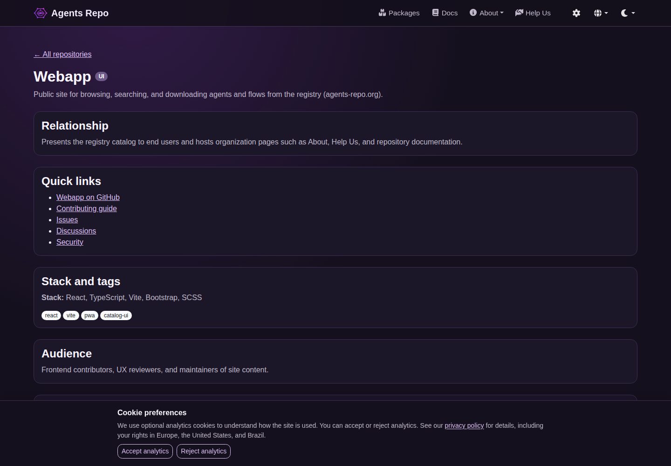This screenshot has height=466, width=671.
Task: Open the privacy policy link
Action: point(464,425)
